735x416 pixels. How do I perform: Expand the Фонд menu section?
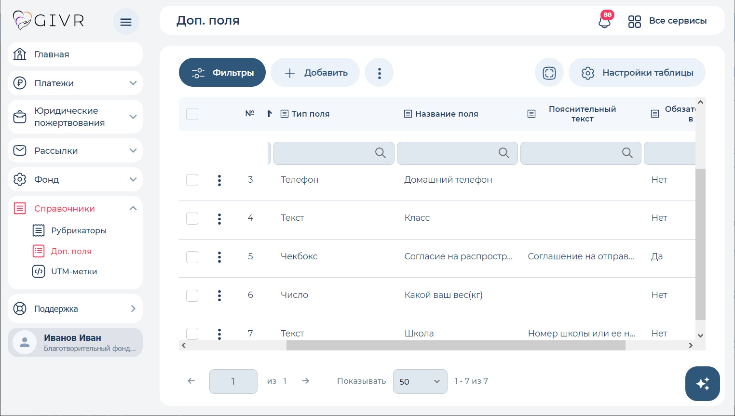tap(75, 179)
